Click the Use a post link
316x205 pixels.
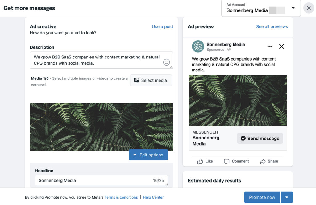tap(162, 27)
